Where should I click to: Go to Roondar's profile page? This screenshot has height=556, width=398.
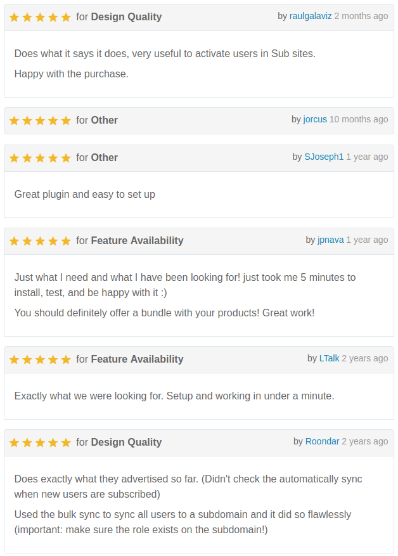click(323, 441)
